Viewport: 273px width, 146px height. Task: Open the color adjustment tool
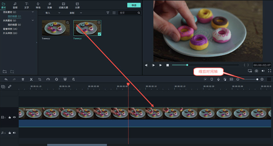point(56,79)
